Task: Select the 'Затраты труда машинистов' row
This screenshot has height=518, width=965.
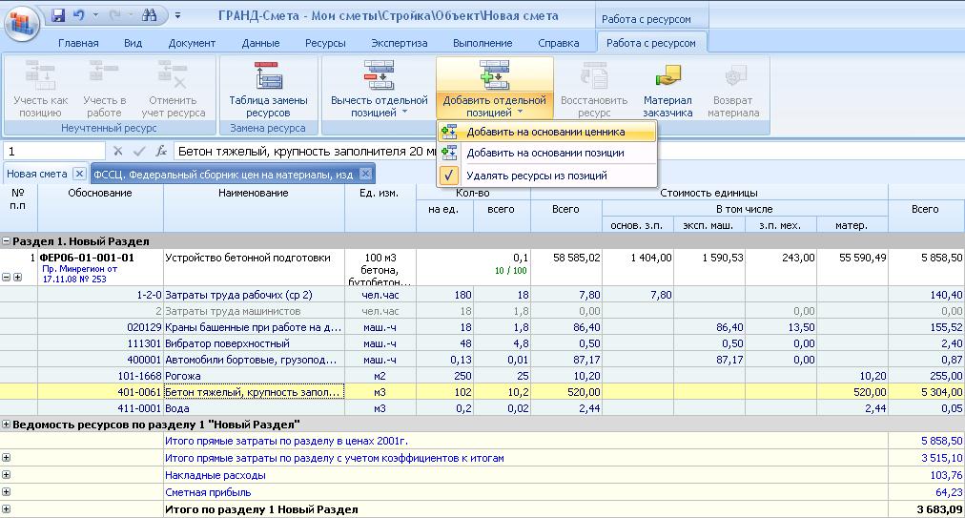Action: pyautogui.click(x=482, y=311)
